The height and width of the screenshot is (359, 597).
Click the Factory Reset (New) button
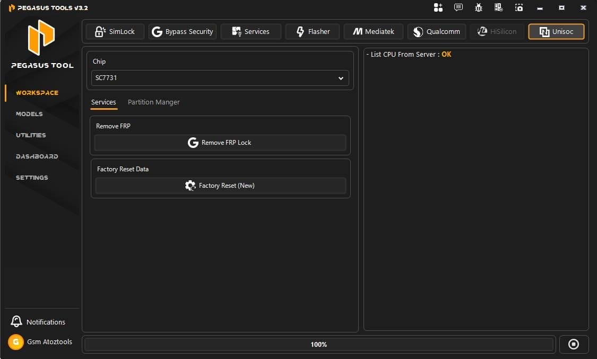tap(220, 185)
